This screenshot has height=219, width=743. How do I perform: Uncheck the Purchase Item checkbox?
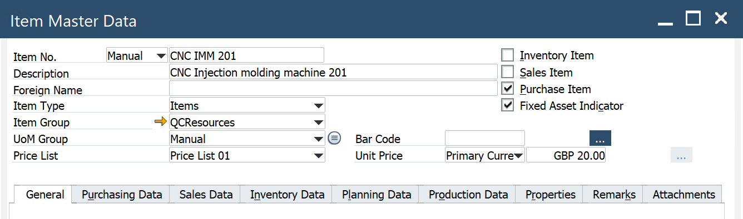tap(507, 89)
